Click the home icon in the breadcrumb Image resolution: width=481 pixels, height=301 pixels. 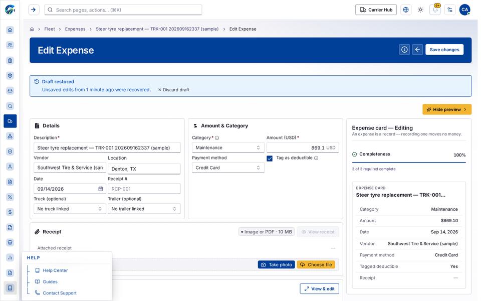point(32,29)
